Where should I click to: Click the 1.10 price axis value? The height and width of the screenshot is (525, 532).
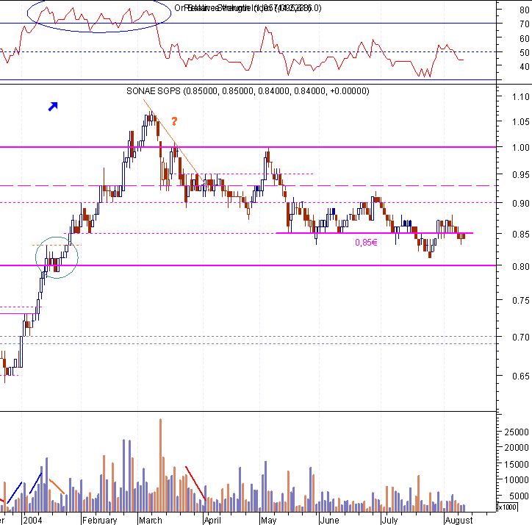click(521, 97)
